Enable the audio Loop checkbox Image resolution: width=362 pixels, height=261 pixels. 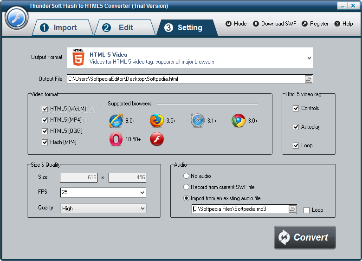click(306, 210)
